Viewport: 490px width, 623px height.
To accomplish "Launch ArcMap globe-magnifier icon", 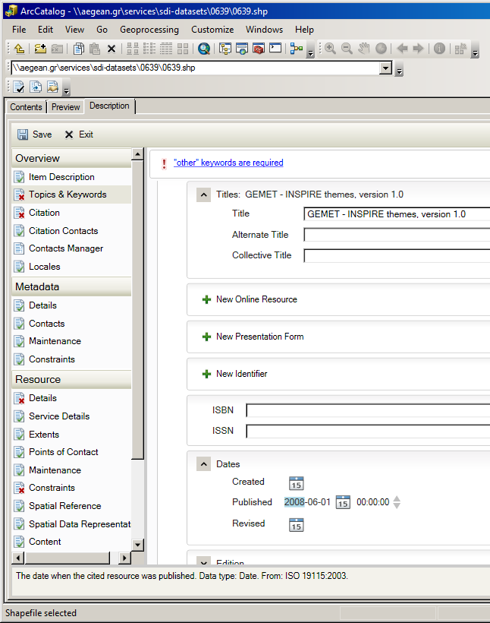I will [204, 49].
